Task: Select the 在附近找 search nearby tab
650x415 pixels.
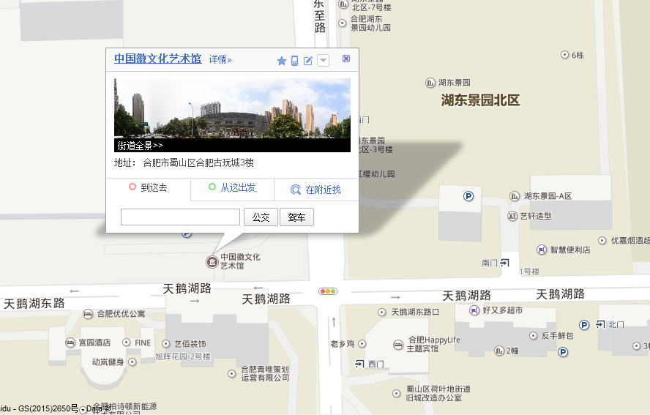Action: 316,190
